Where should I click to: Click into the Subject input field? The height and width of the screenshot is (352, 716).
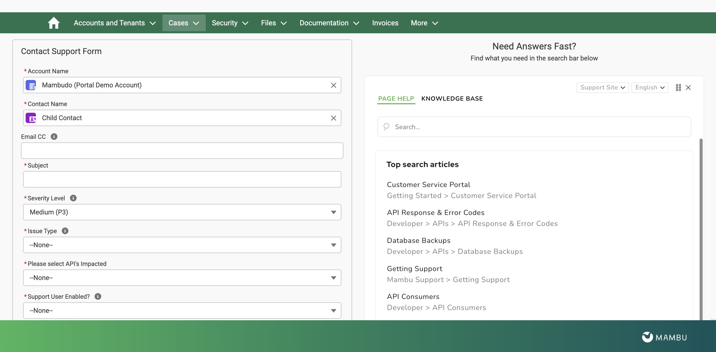(182, 180)
